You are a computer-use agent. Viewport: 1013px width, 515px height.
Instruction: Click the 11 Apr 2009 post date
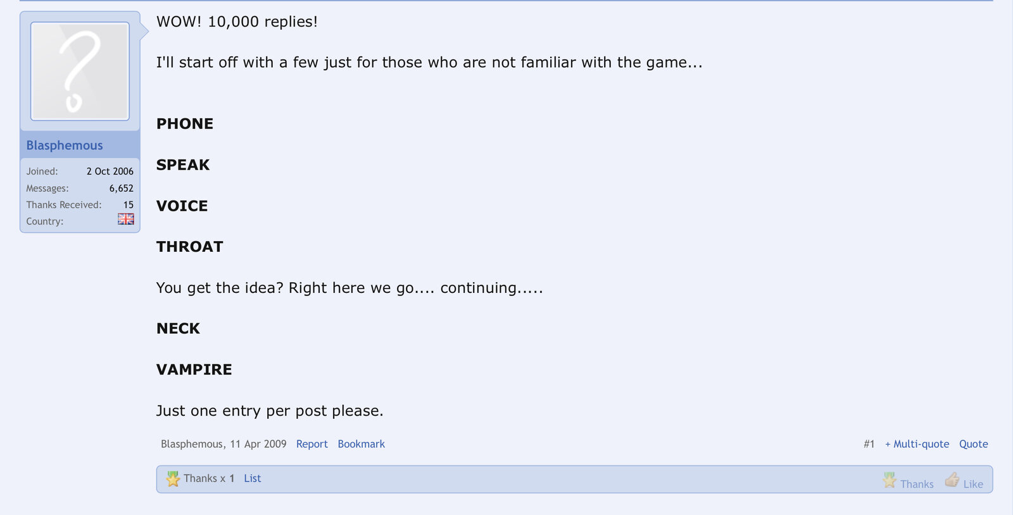pyautogui.click(x=258, y=444)
